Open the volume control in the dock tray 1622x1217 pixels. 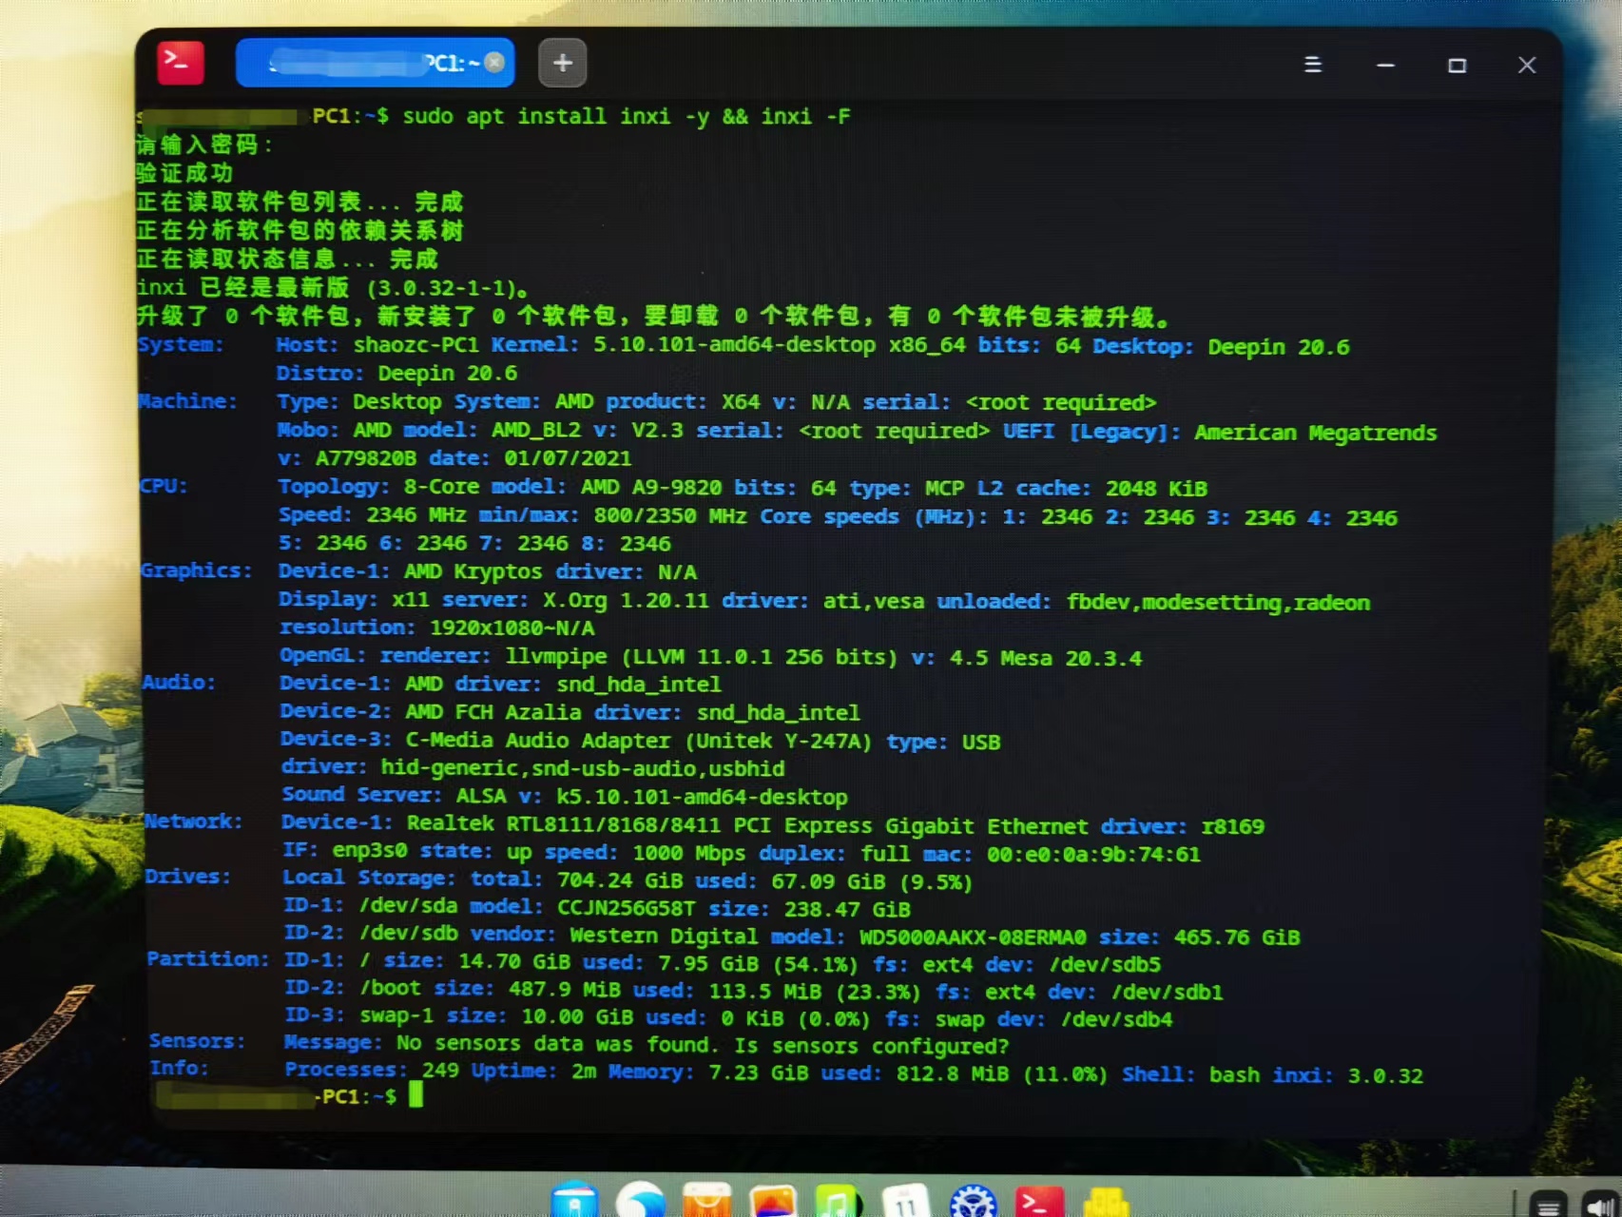(1600, 1204)
